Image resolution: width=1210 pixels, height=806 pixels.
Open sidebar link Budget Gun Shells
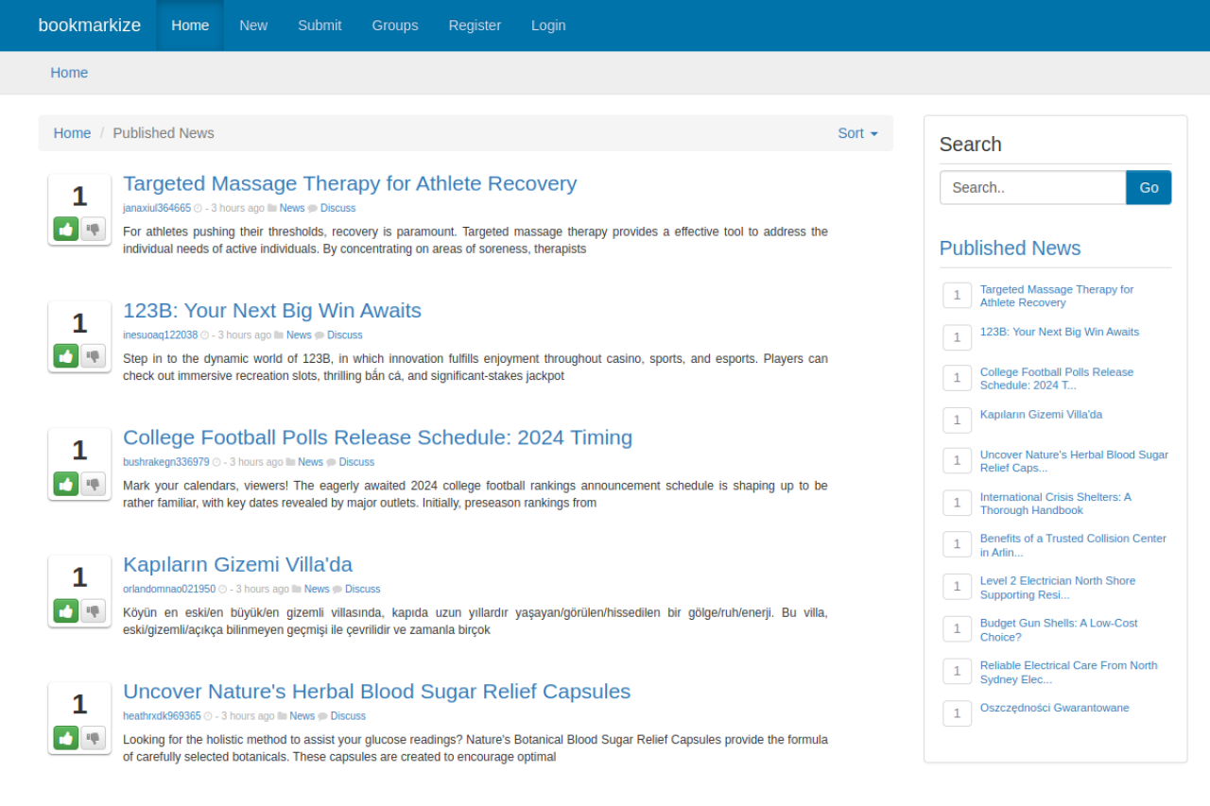click(x=1058, y=630)
